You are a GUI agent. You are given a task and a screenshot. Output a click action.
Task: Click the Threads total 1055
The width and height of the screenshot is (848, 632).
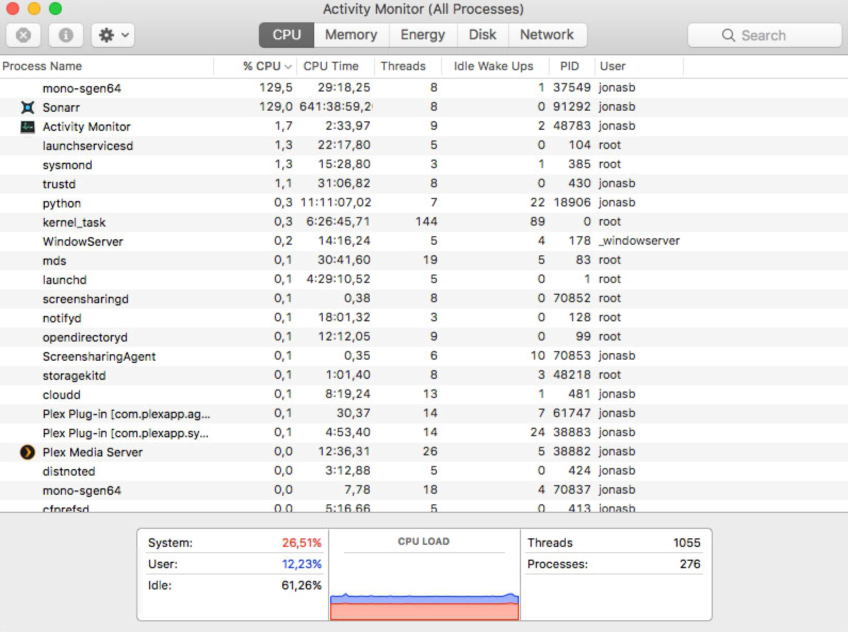tap(687, 543)
